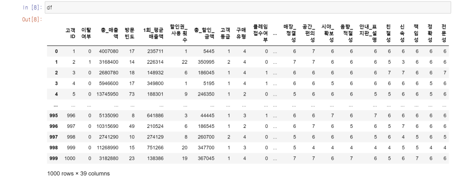453x180 pixels.
Task: Click the 매장_청결성 column header
Action: coord(290,34)
